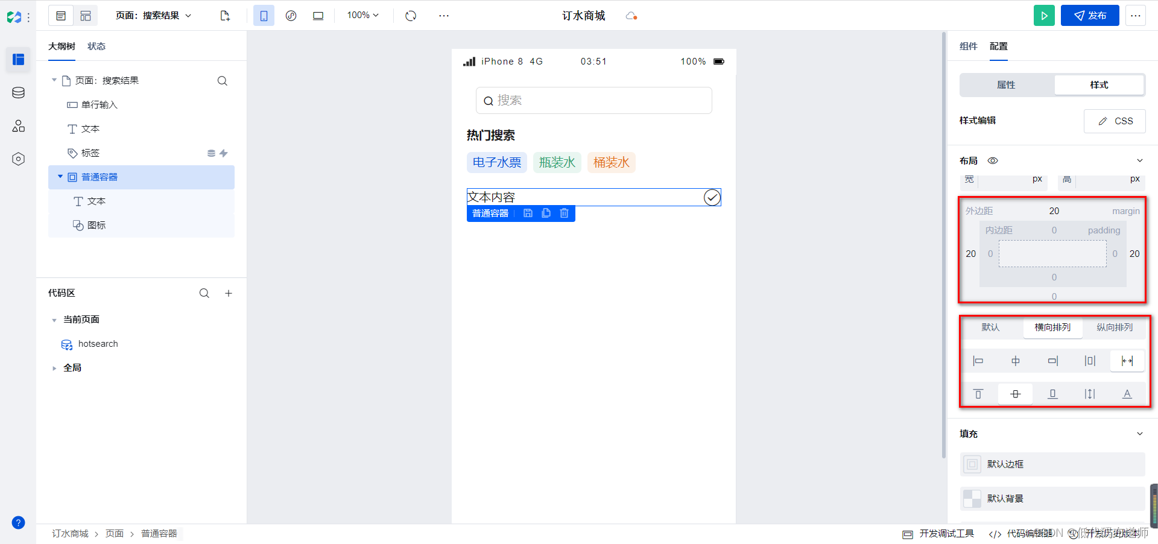Choose 横向排列 arrangement option
The height and width of the screenshot is (544, 1158).
click(1052, 327)
